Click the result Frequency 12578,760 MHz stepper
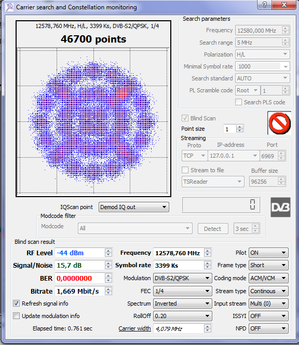The height and width of the screenshot is (345, 299). (208, 253)
